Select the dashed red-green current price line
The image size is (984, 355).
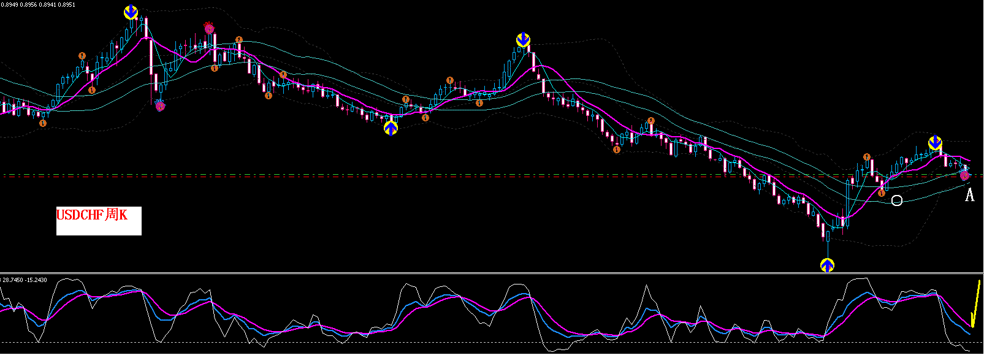tap(492, 176)
